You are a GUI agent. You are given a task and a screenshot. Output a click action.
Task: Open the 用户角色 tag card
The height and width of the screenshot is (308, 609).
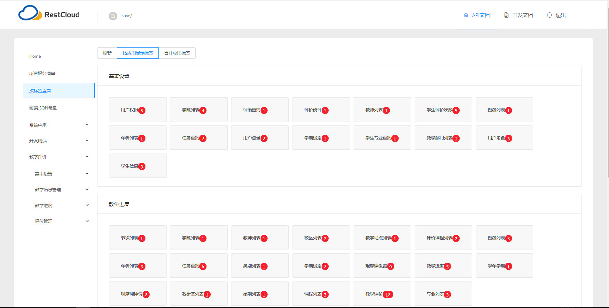pos(504,138)
